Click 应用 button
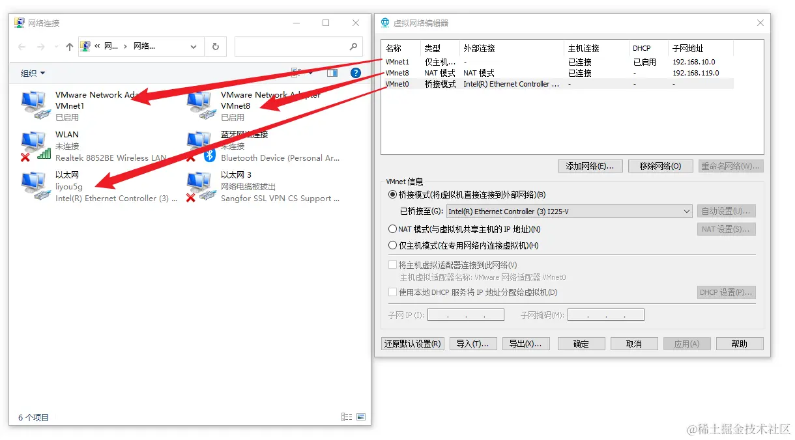The image size is (795, 440). click(687, 344)
